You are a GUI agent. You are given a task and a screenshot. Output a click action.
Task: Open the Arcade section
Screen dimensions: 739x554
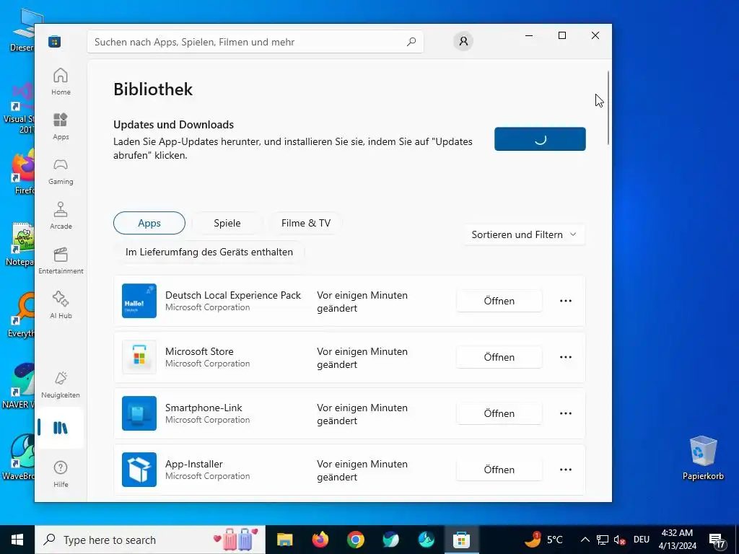coord(61,216)
